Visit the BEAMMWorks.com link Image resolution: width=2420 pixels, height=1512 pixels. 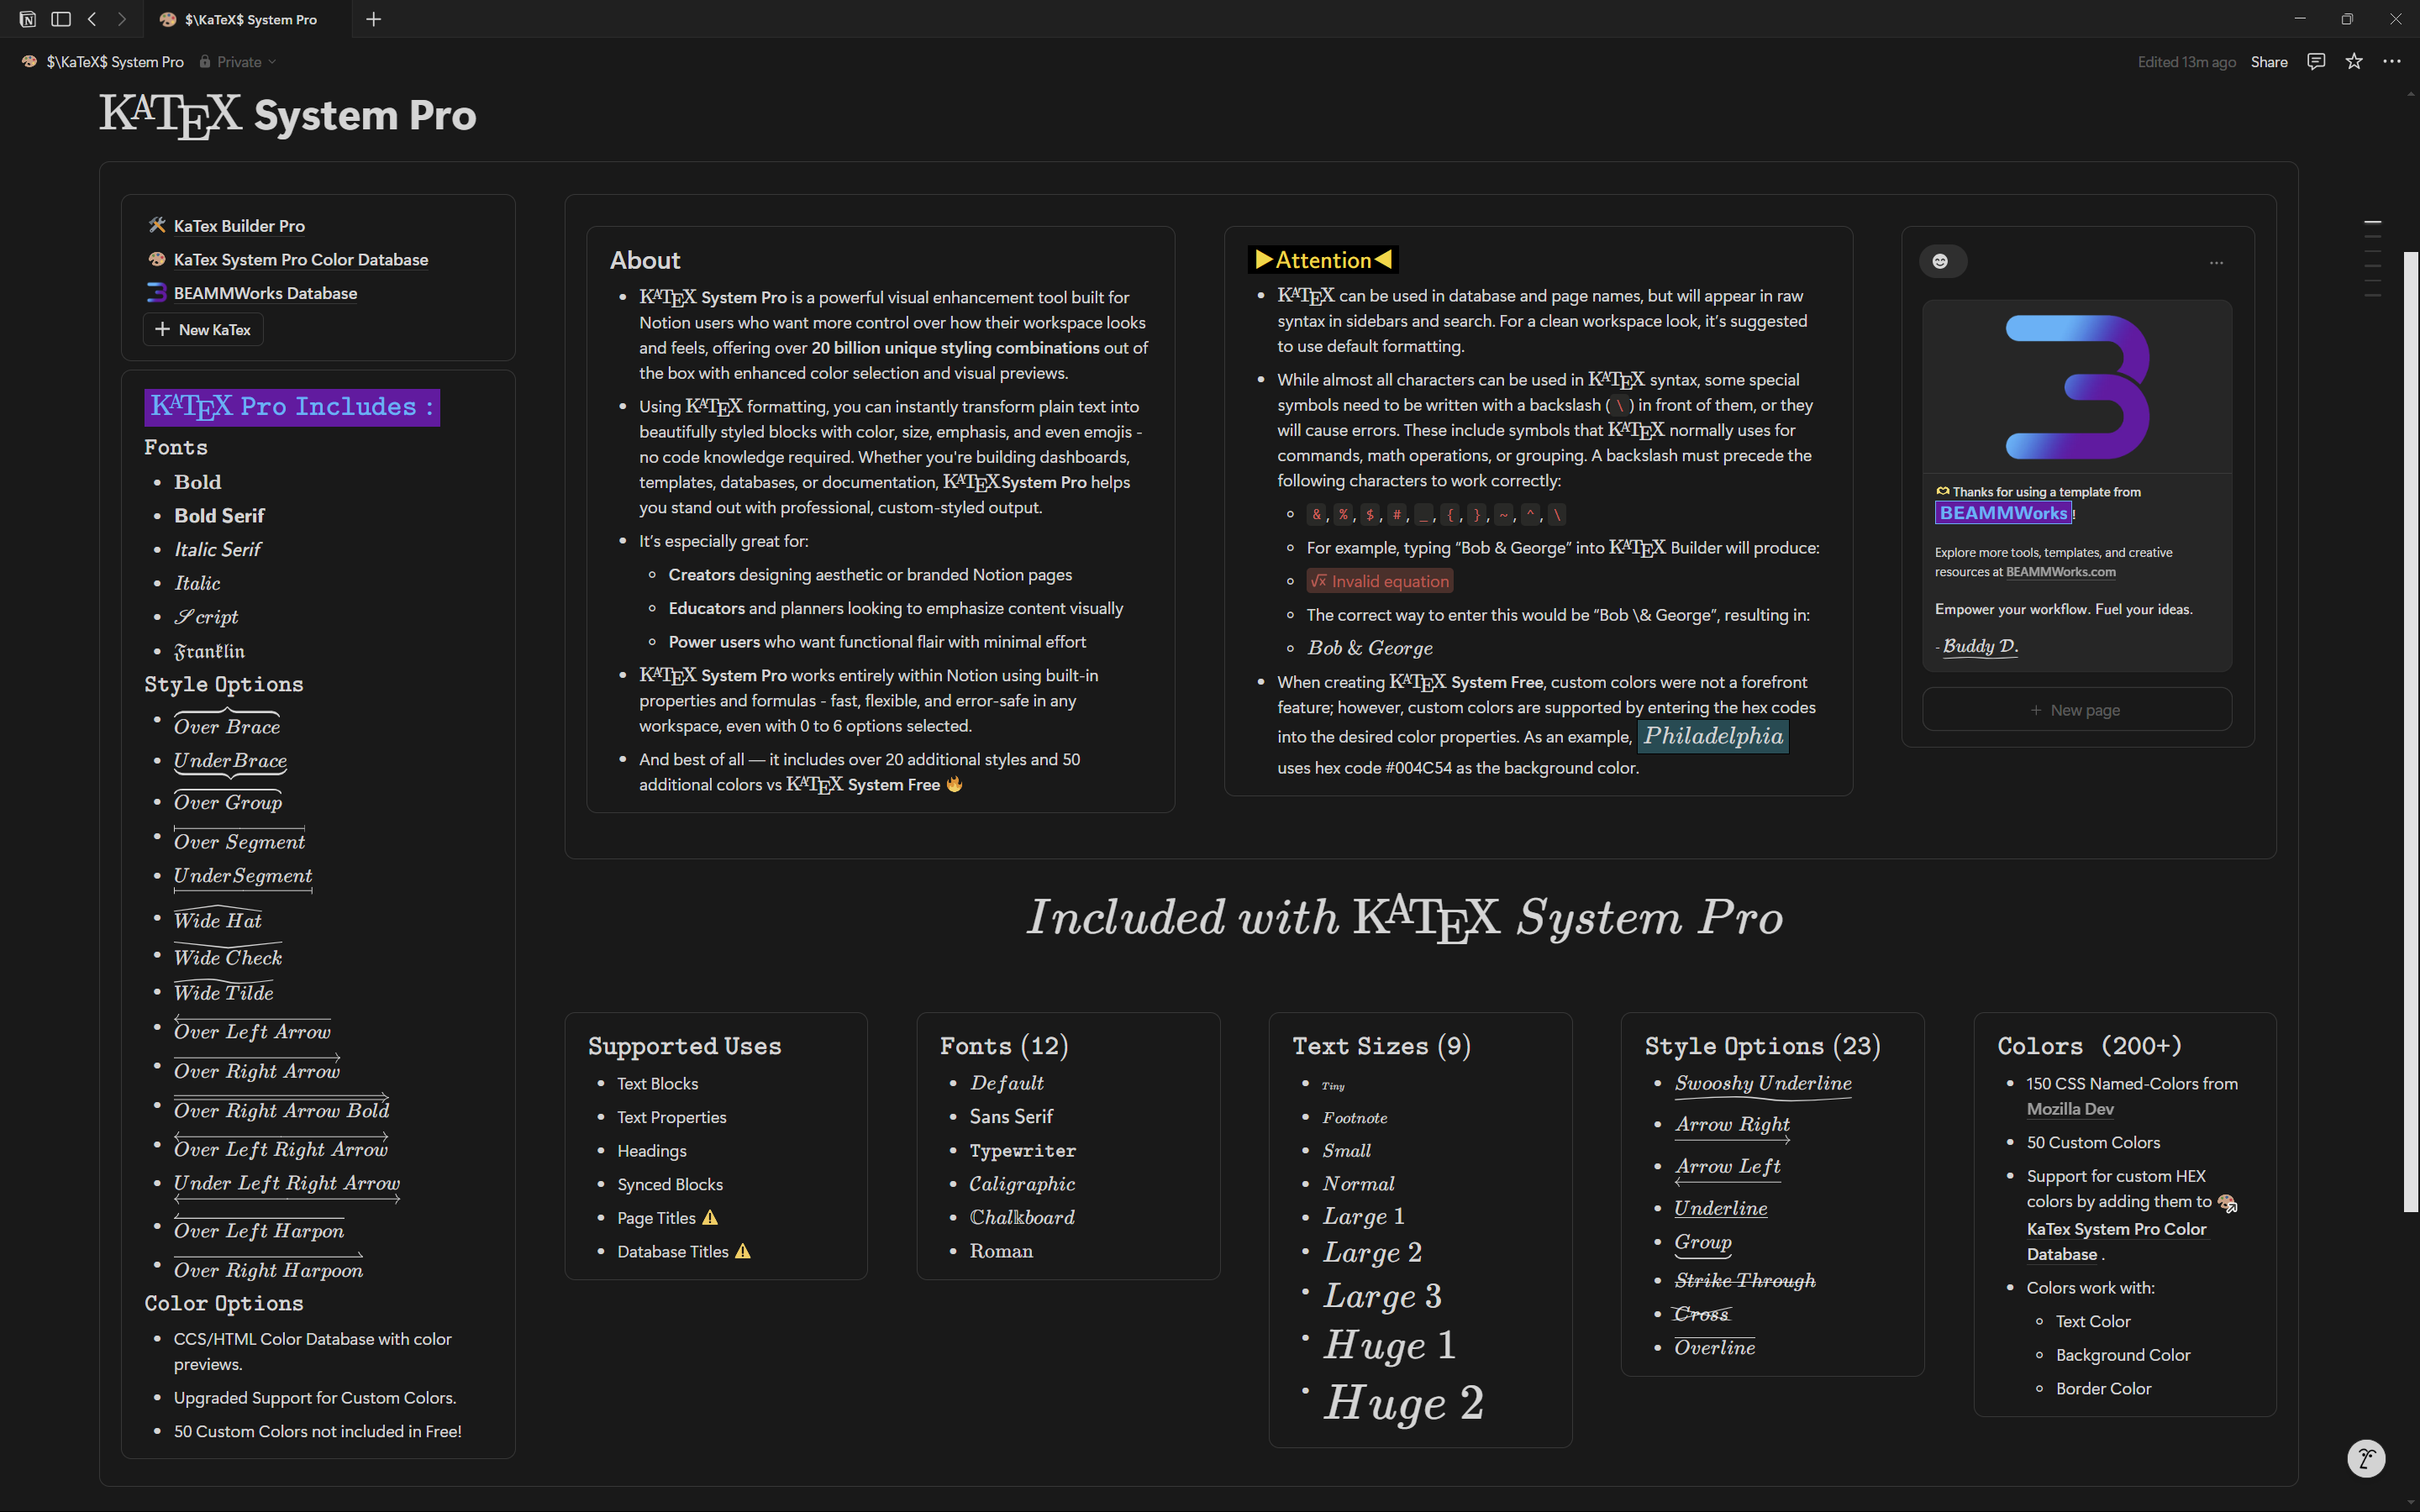2060,571
